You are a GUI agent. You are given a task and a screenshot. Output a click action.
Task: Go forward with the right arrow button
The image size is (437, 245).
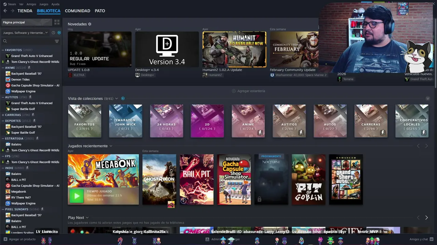click(x=13, y=11)
